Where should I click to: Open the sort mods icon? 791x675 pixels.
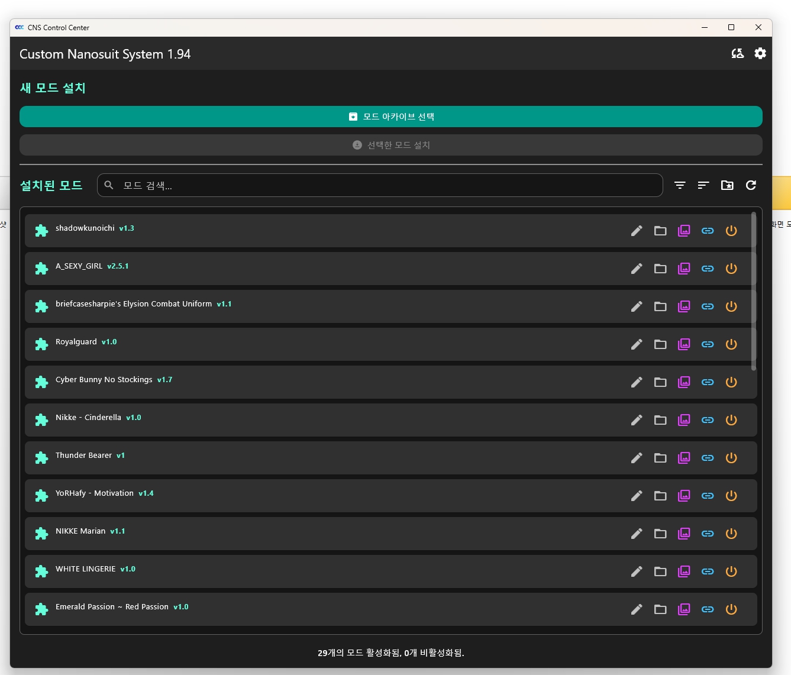(703, 186)
